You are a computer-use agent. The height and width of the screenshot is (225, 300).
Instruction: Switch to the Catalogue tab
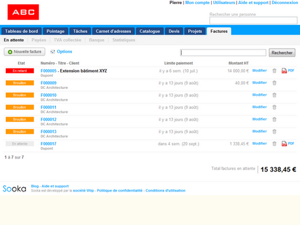coord(149,31)
